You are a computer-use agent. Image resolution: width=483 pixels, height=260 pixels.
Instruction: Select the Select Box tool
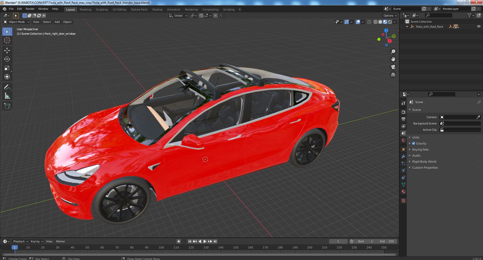(x=7, y=32)
